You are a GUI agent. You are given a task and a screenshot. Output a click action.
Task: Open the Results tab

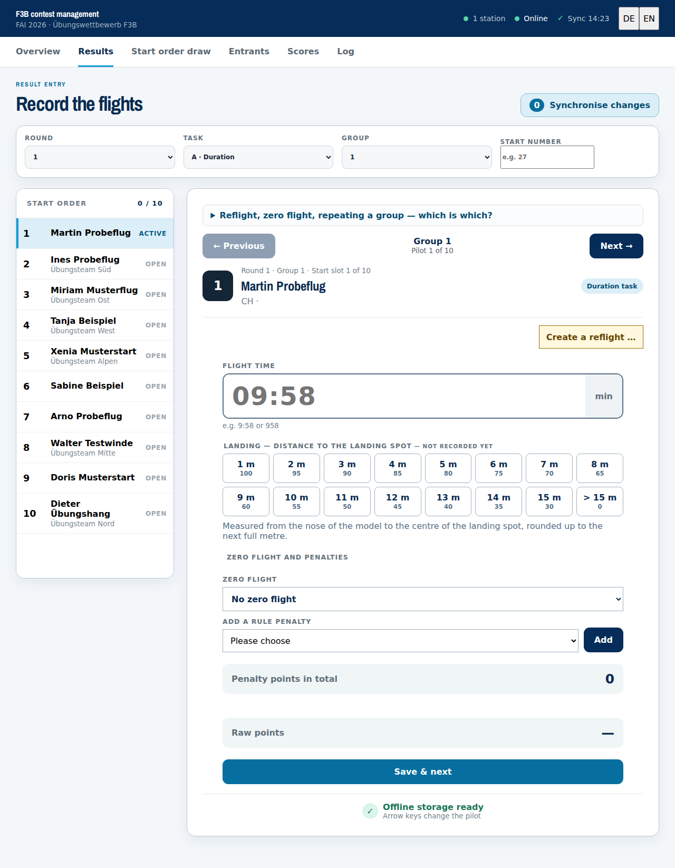95,51
